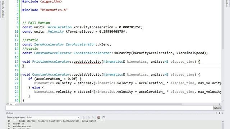Click Go to Previous Message icon
Viewport: 230px width, 129px height.
[x=89, y=118]
